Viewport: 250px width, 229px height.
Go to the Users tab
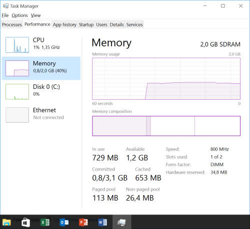pyautogui.click(x=101, y=24)
